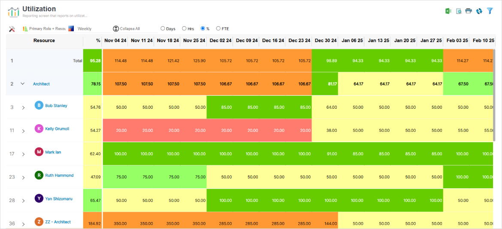Click the printer icon
The width and height of the screenshot is (502, 229).
[469, 11]
